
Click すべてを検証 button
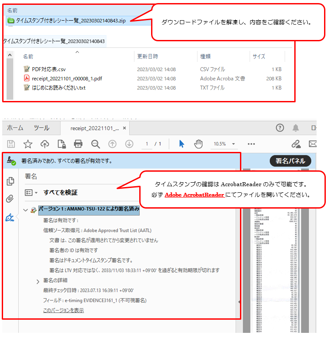[60, 192]
